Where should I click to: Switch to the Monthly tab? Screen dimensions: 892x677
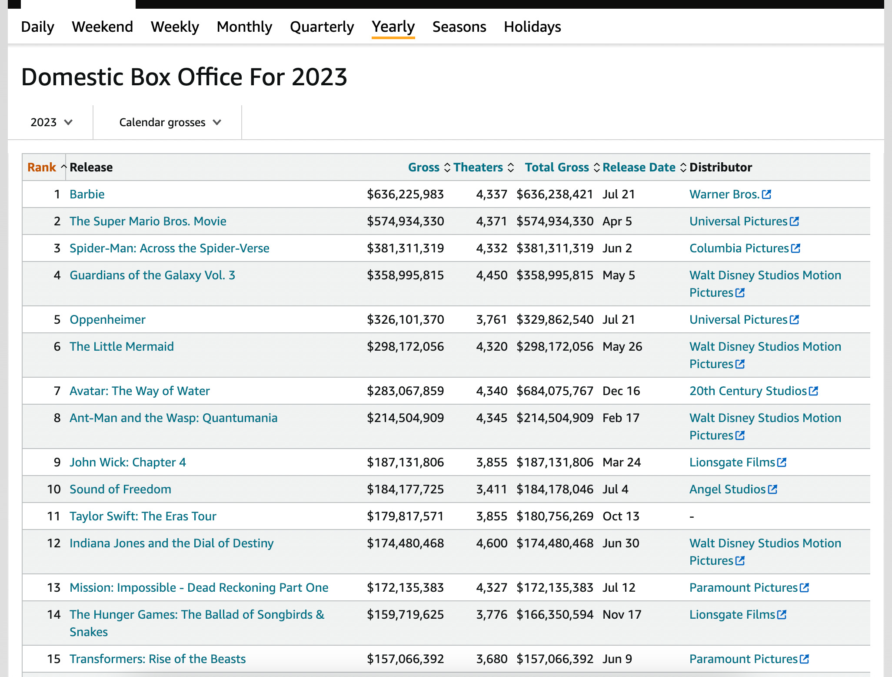coord(244,27)
